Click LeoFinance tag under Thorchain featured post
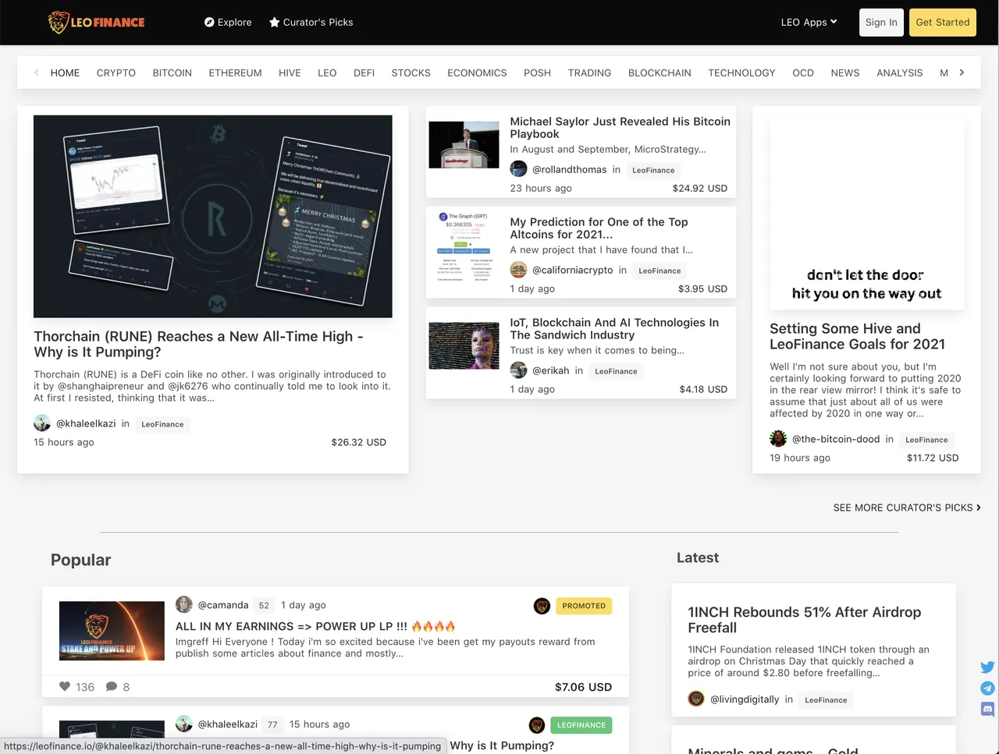Image resolution: width=999 pixels, height=754 pixels. (x=162, y=424)
